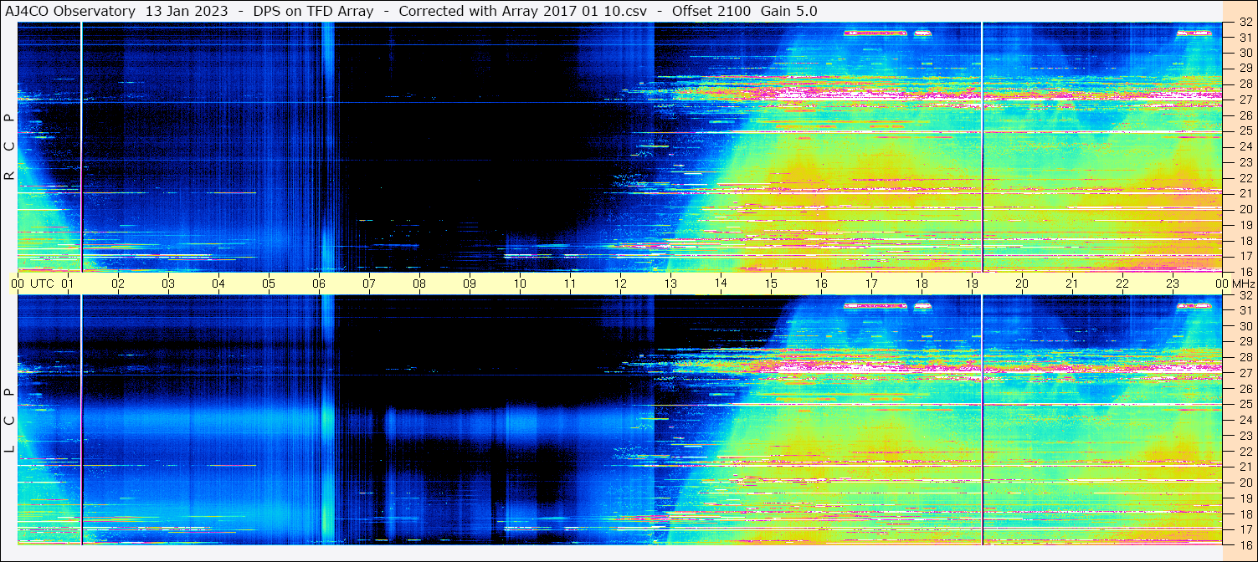Click 20 on RCP panel frequency scale
The width and height of the screenshot is (1258, 562).
point(1245,208)
